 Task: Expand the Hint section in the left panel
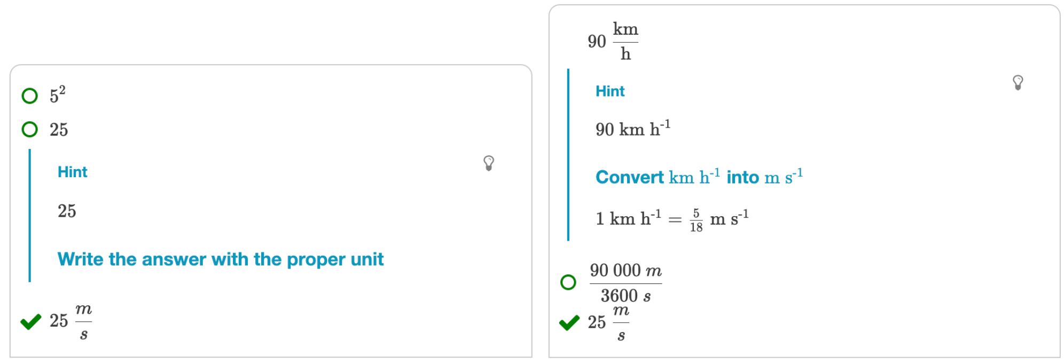73,172
